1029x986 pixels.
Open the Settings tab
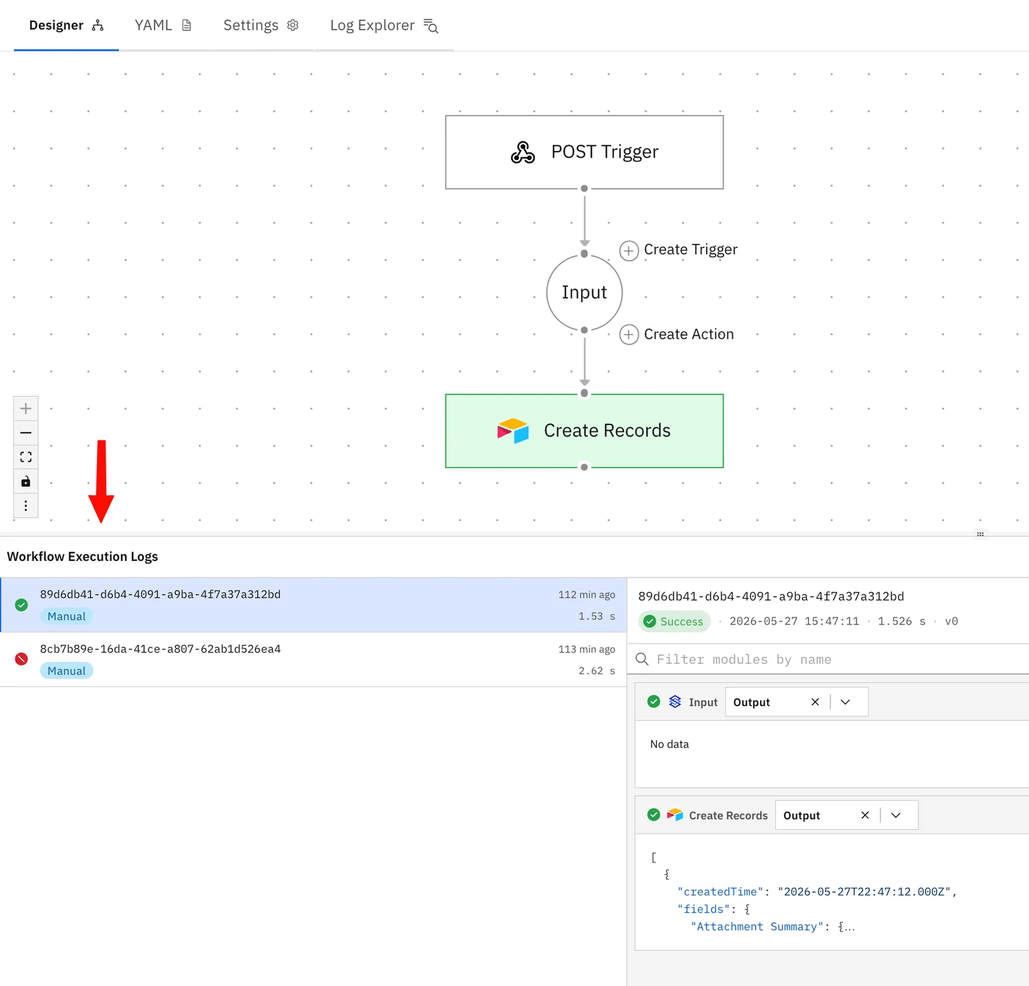click(x=261, y=25)
